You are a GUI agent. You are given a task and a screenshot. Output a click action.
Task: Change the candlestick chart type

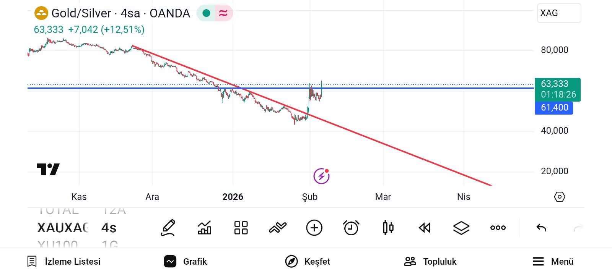(388, 228)
